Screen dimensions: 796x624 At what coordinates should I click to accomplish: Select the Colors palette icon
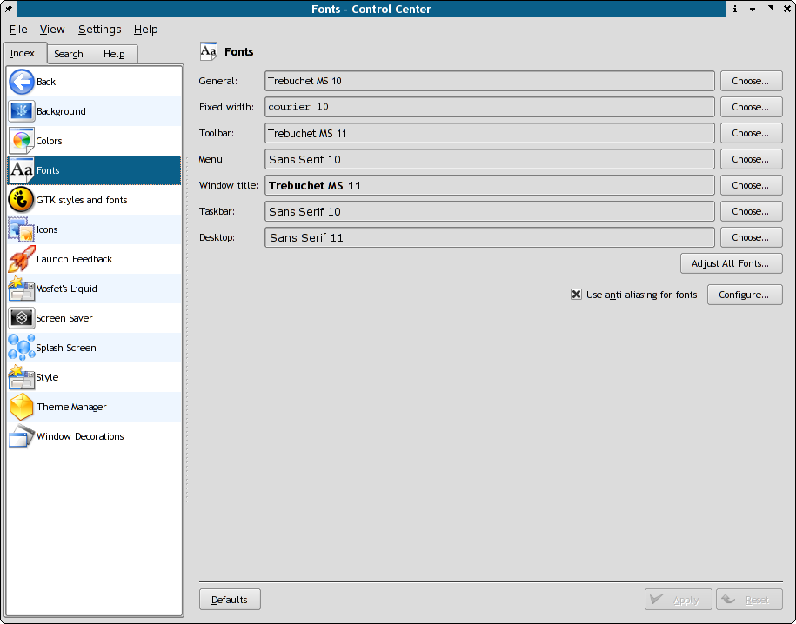point(21,141)
